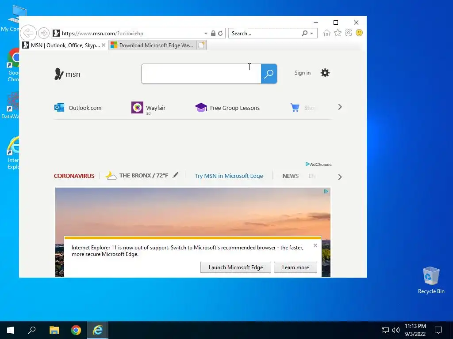
Task: Select the DataWa... desktop shortcut
Action: tap(10, 105)
